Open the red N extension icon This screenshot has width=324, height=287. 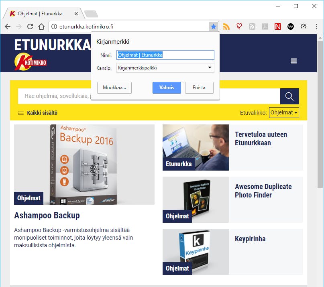tap(278, 26)
